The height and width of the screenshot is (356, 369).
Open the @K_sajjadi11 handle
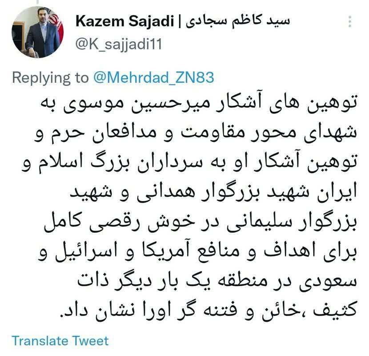point(119,44)
